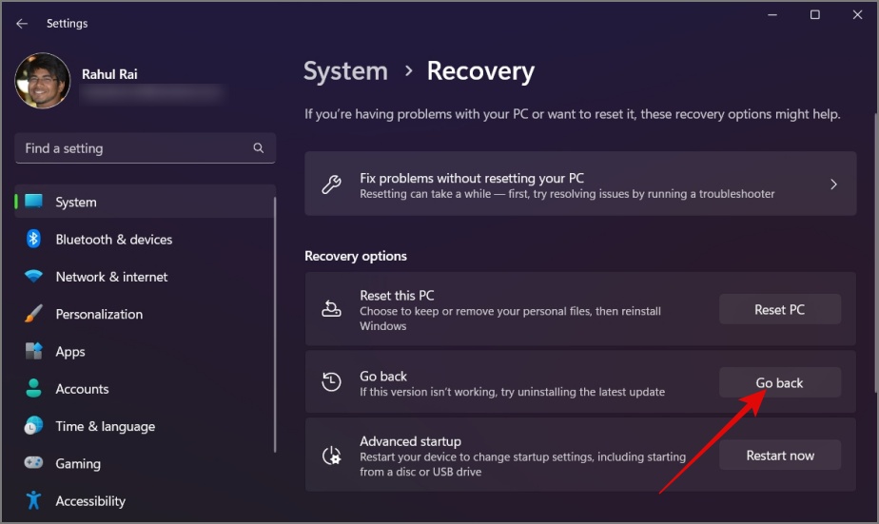879x524 pixels.
Task: Click the Gaming controller icon
Action: click(33, 463)
